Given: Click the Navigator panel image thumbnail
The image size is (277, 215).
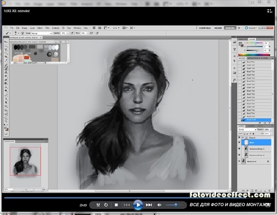Looking at the screenshot, I should [x=25, y=161].
